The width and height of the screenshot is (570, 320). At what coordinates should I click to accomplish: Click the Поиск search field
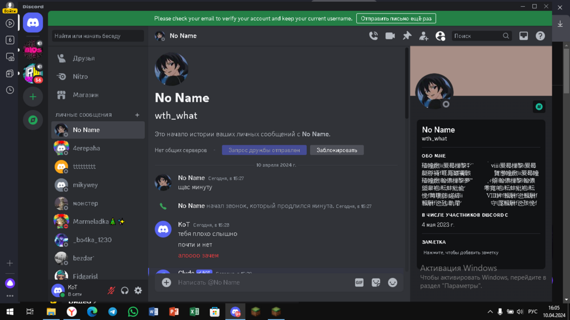pos(481,36)
